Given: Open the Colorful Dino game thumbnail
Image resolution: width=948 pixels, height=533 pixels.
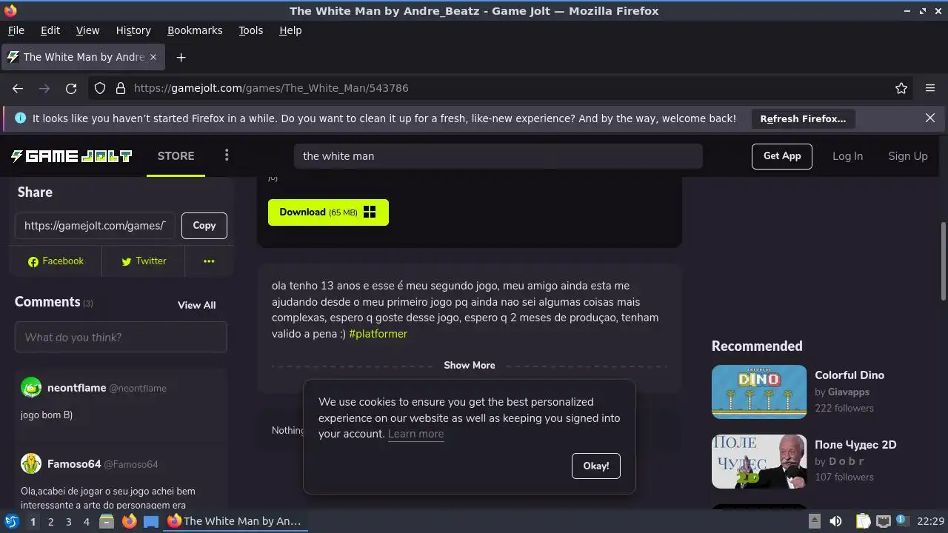Looking at the screenshot, I should click(x=759, y=392).
